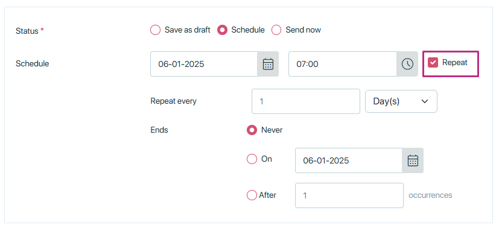The height and width of the screenshot is (228, 499).
Task: Focus the 07:00 time input field
Action: 343,64
